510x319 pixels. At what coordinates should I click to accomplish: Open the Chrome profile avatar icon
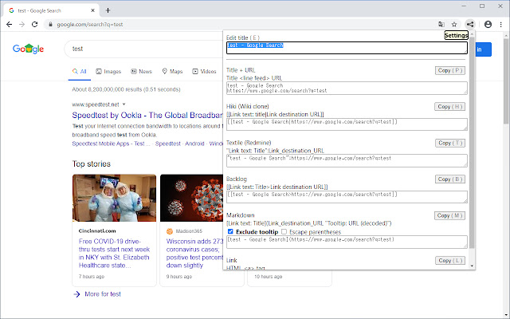click(488, 25)
